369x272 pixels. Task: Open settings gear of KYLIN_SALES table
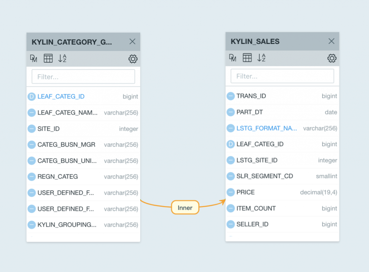click(332, 58)
